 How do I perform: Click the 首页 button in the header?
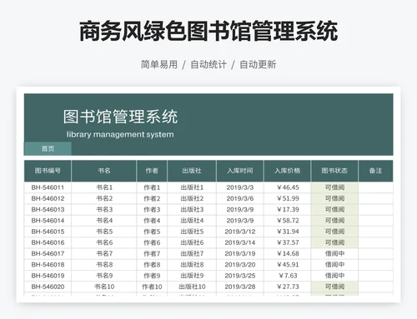[x=48, y=148]
